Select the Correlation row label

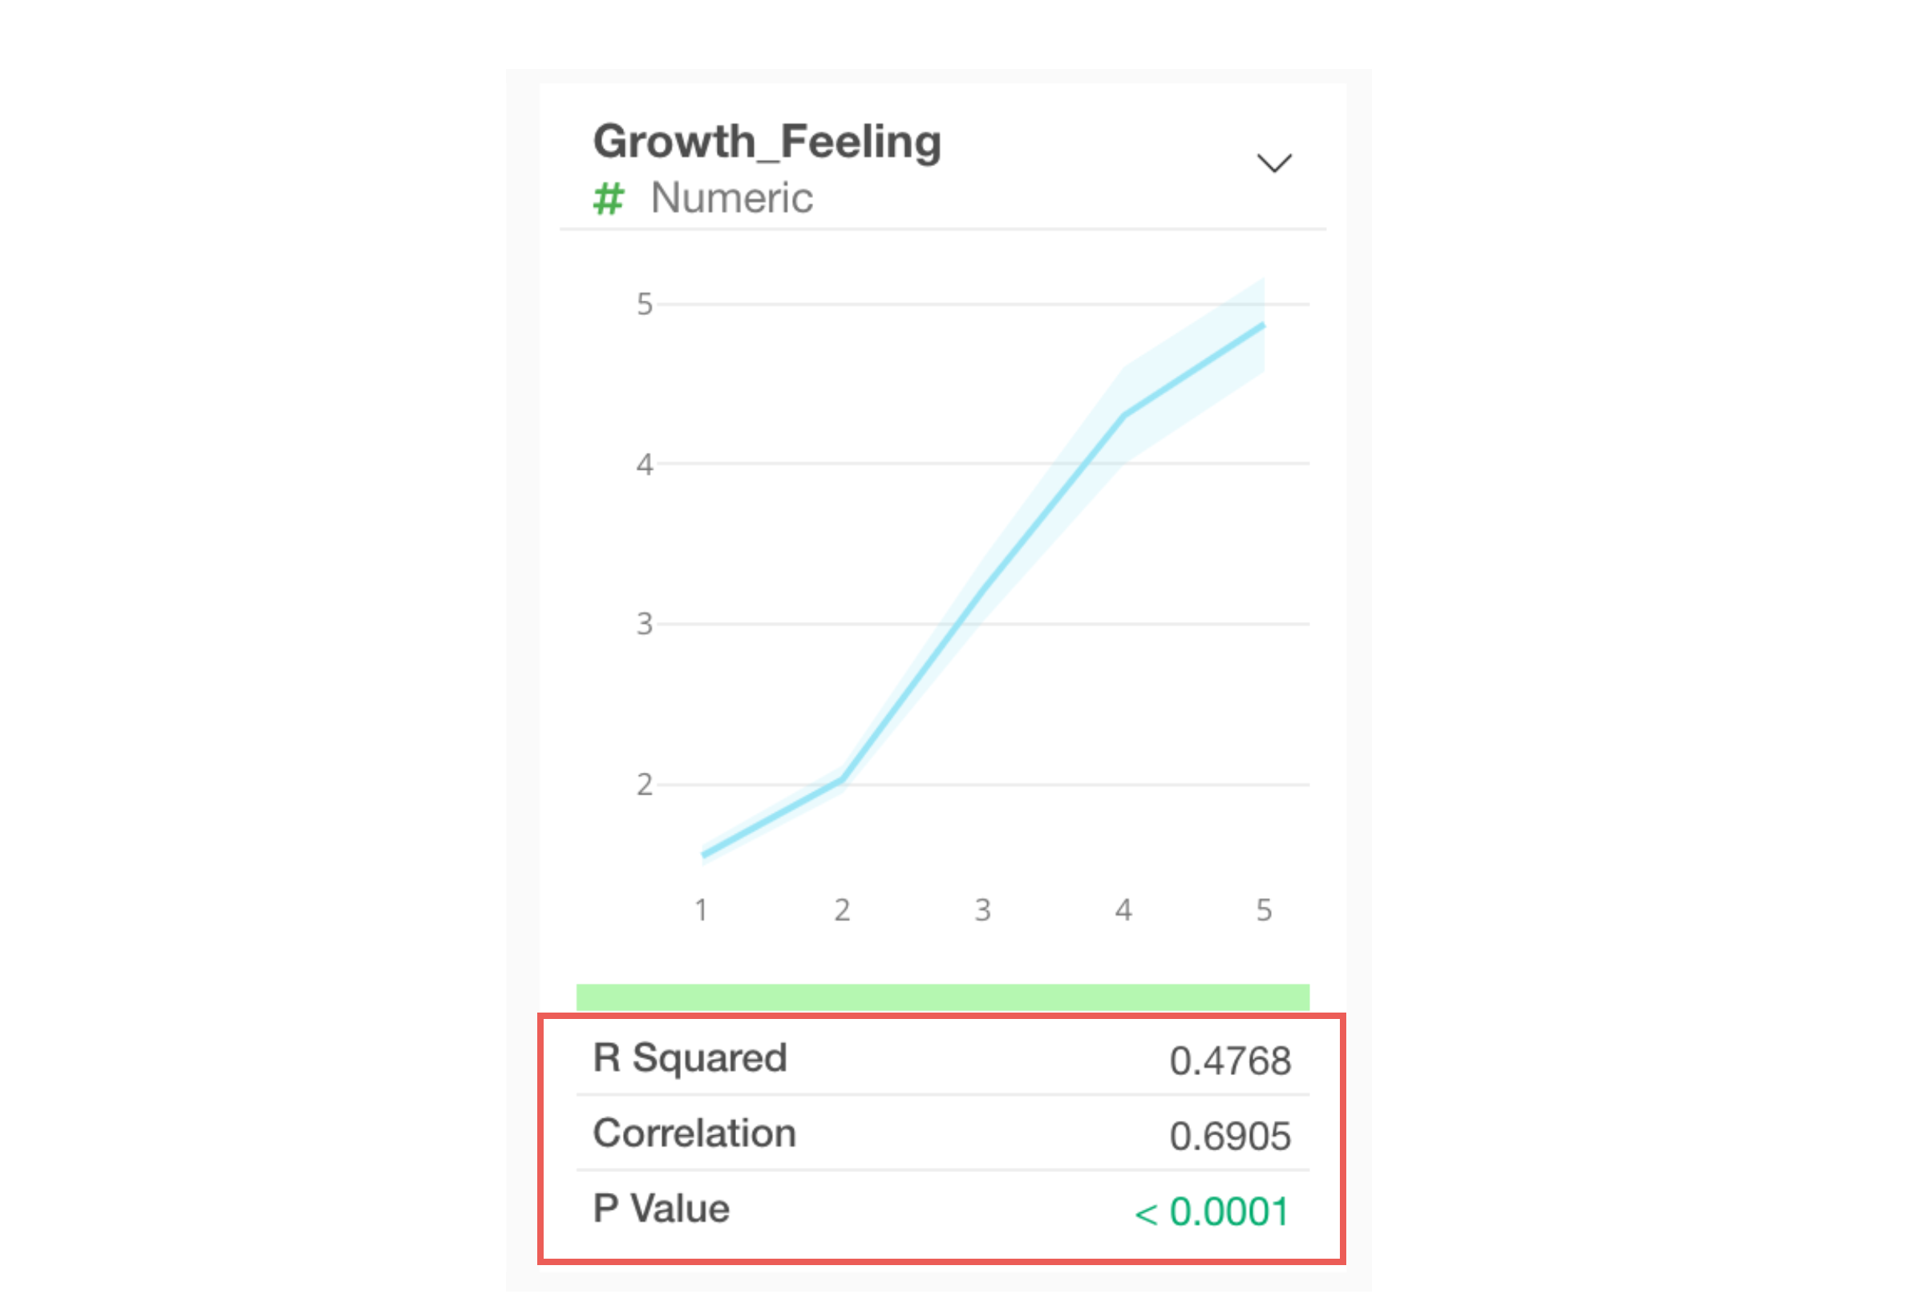pyautogui.click(x=695, y=1134)
